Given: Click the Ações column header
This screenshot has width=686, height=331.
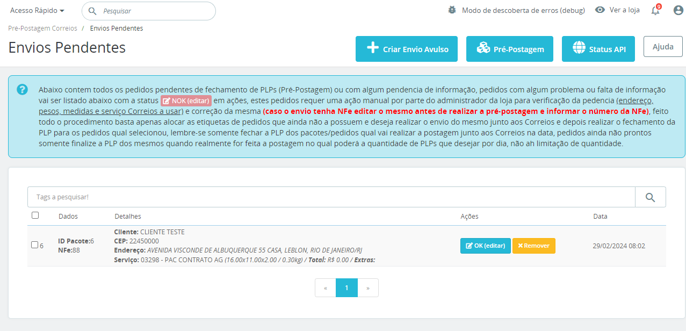Looking at the screenshot, I should (470, 217).
